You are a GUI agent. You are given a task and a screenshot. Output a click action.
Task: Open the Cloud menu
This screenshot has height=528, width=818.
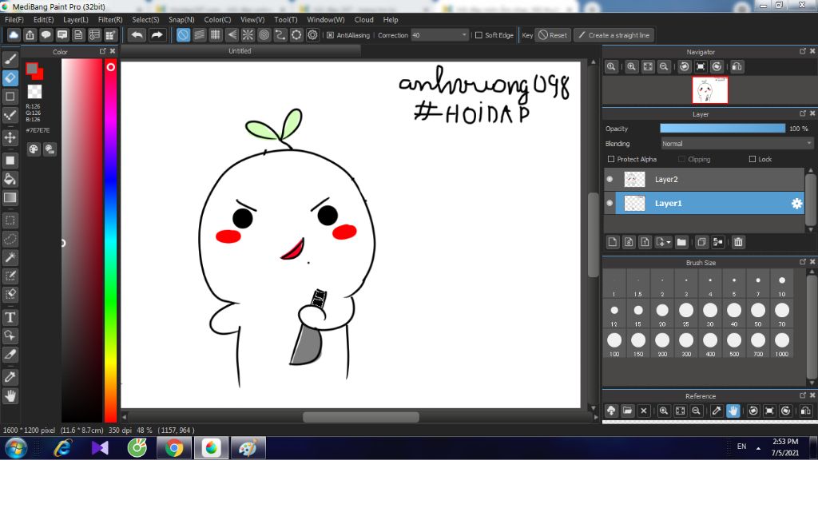tap(363, 19)
